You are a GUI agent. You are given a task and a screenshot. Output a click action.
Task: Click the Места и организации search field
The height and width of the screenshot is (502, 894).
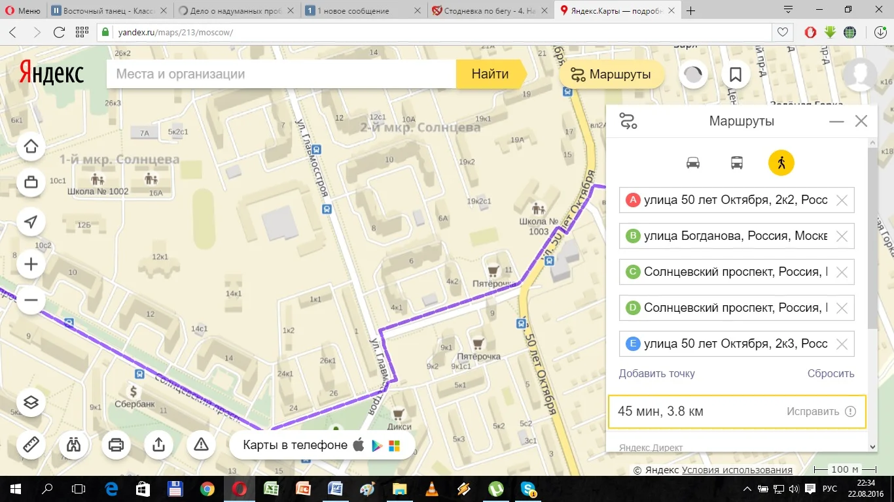(281, 75)
